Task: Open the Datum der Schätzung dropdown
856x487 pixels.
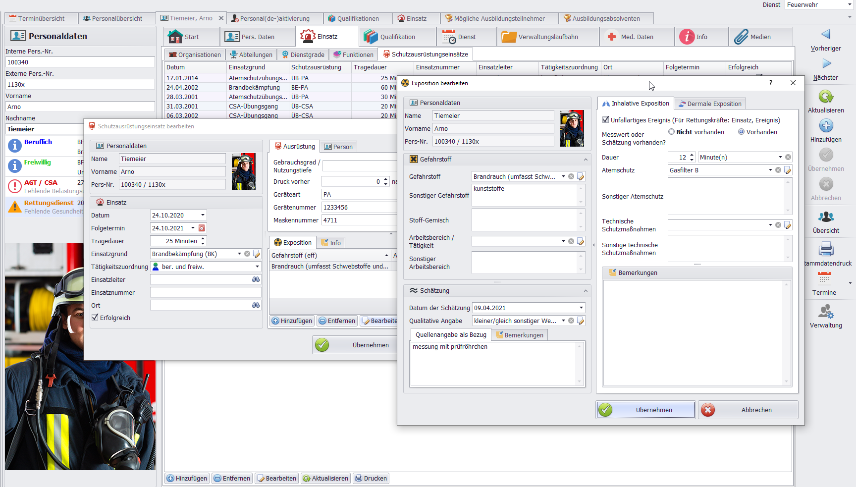Action: click(x=581, y=308)
